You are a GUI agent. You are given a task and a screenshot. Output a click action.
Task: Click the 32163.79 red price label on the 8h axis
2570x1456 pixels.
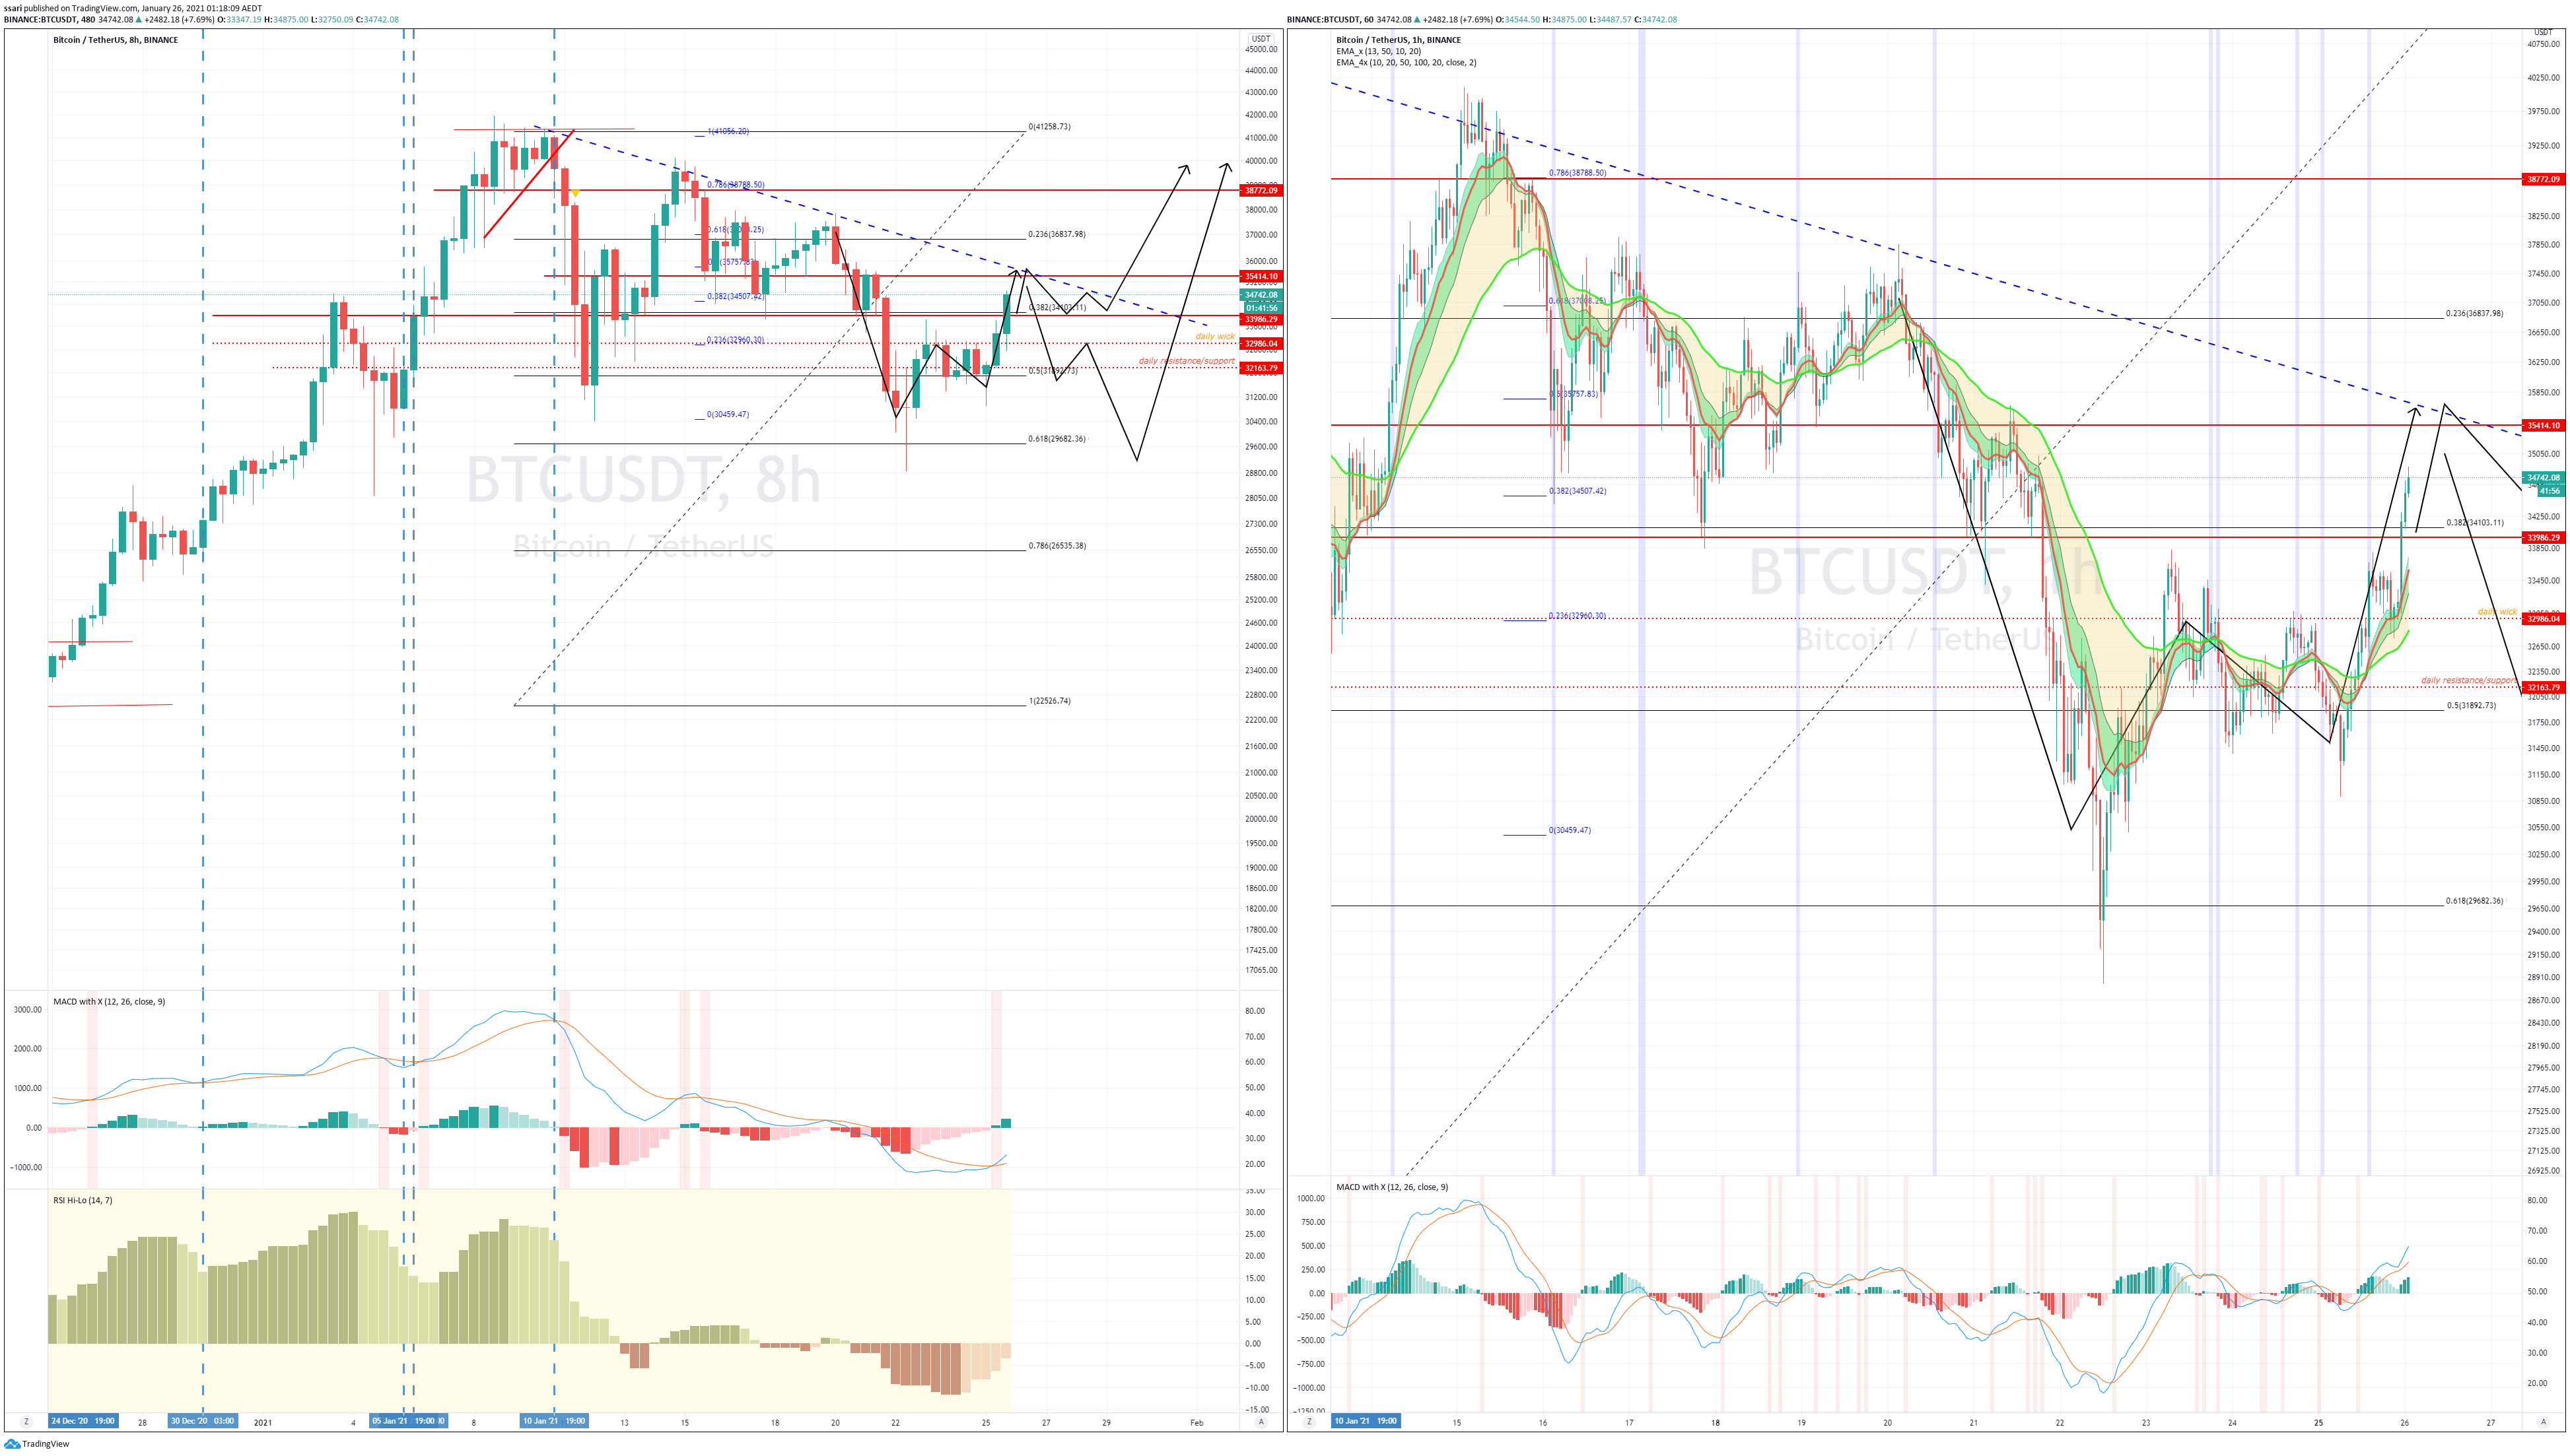point(1261,368)
